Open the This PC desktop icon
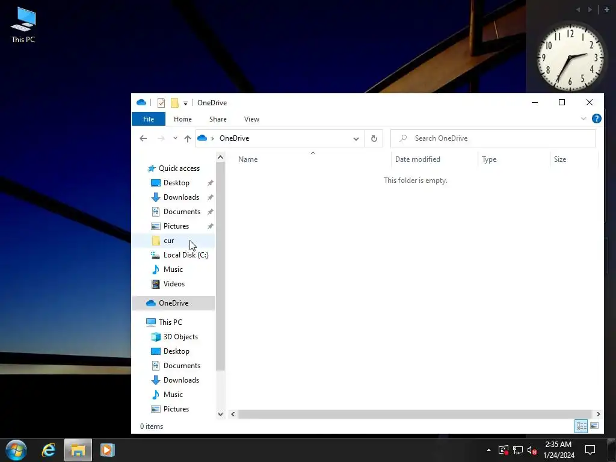This screenshot has width=616, height=462. pyautogui.click(x=23, y=25)
